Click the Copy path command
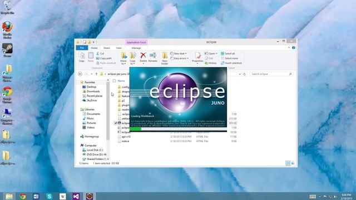This screenshot has width=356, height=200. (104, 58)
